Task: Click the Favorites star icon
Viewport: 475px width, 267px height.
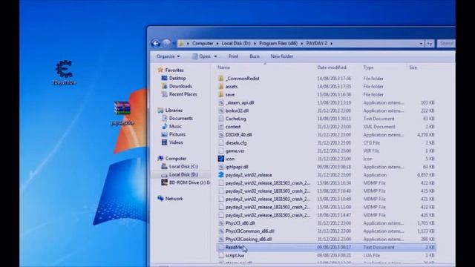Action: [160, 70]
